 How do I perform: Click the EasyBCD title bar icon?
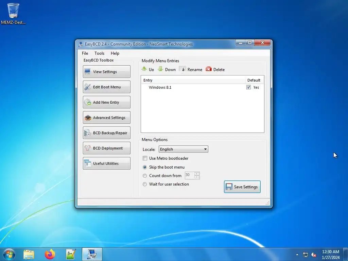[81, 44]
